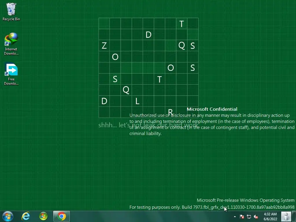Click the Show desktop strip
Screen dimensions: 296x222
coord(294,216)
